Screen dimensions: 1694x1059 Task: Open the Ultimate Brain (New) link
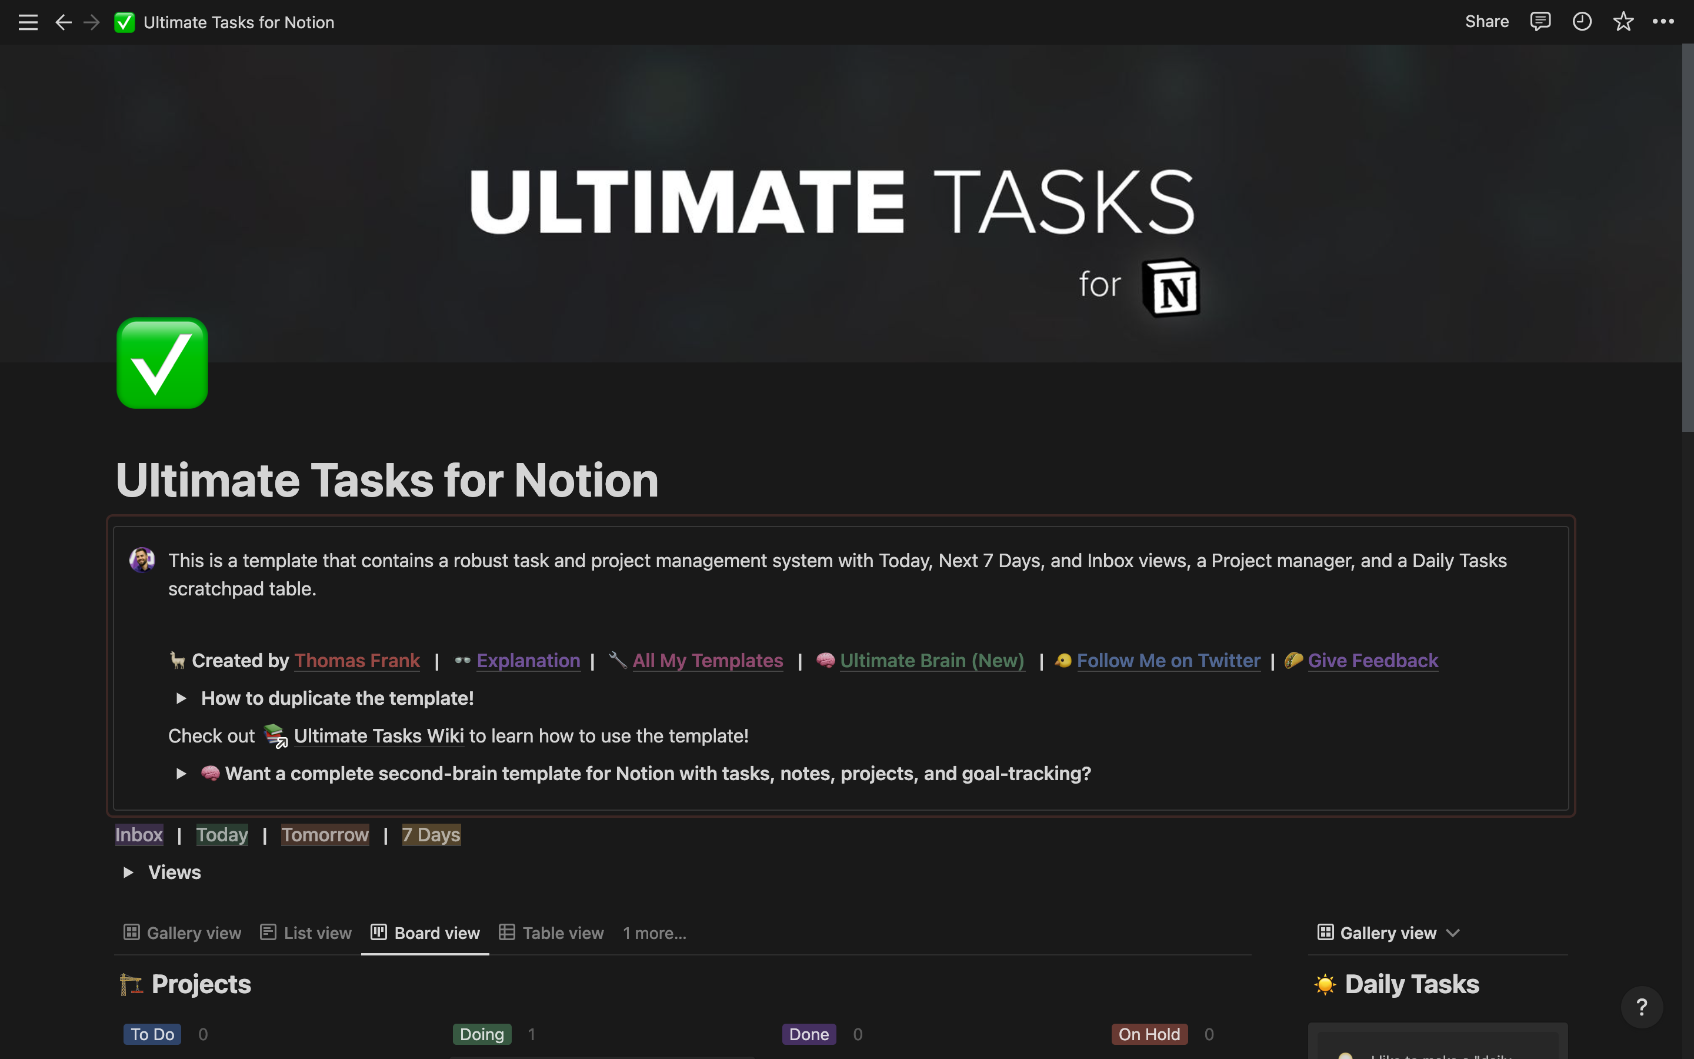(932, 661)
